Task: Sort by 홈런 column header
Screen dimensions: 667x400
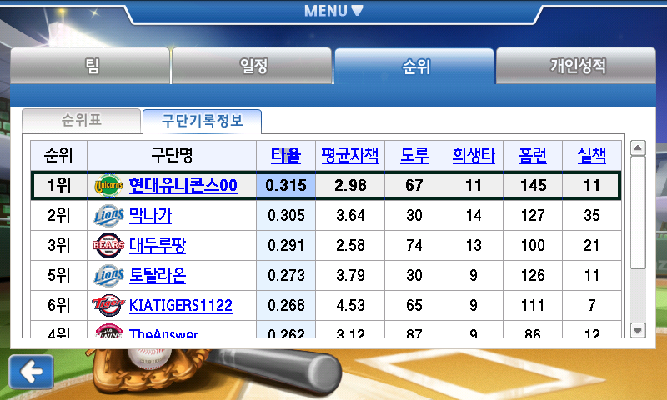Action: coord(533,156)
